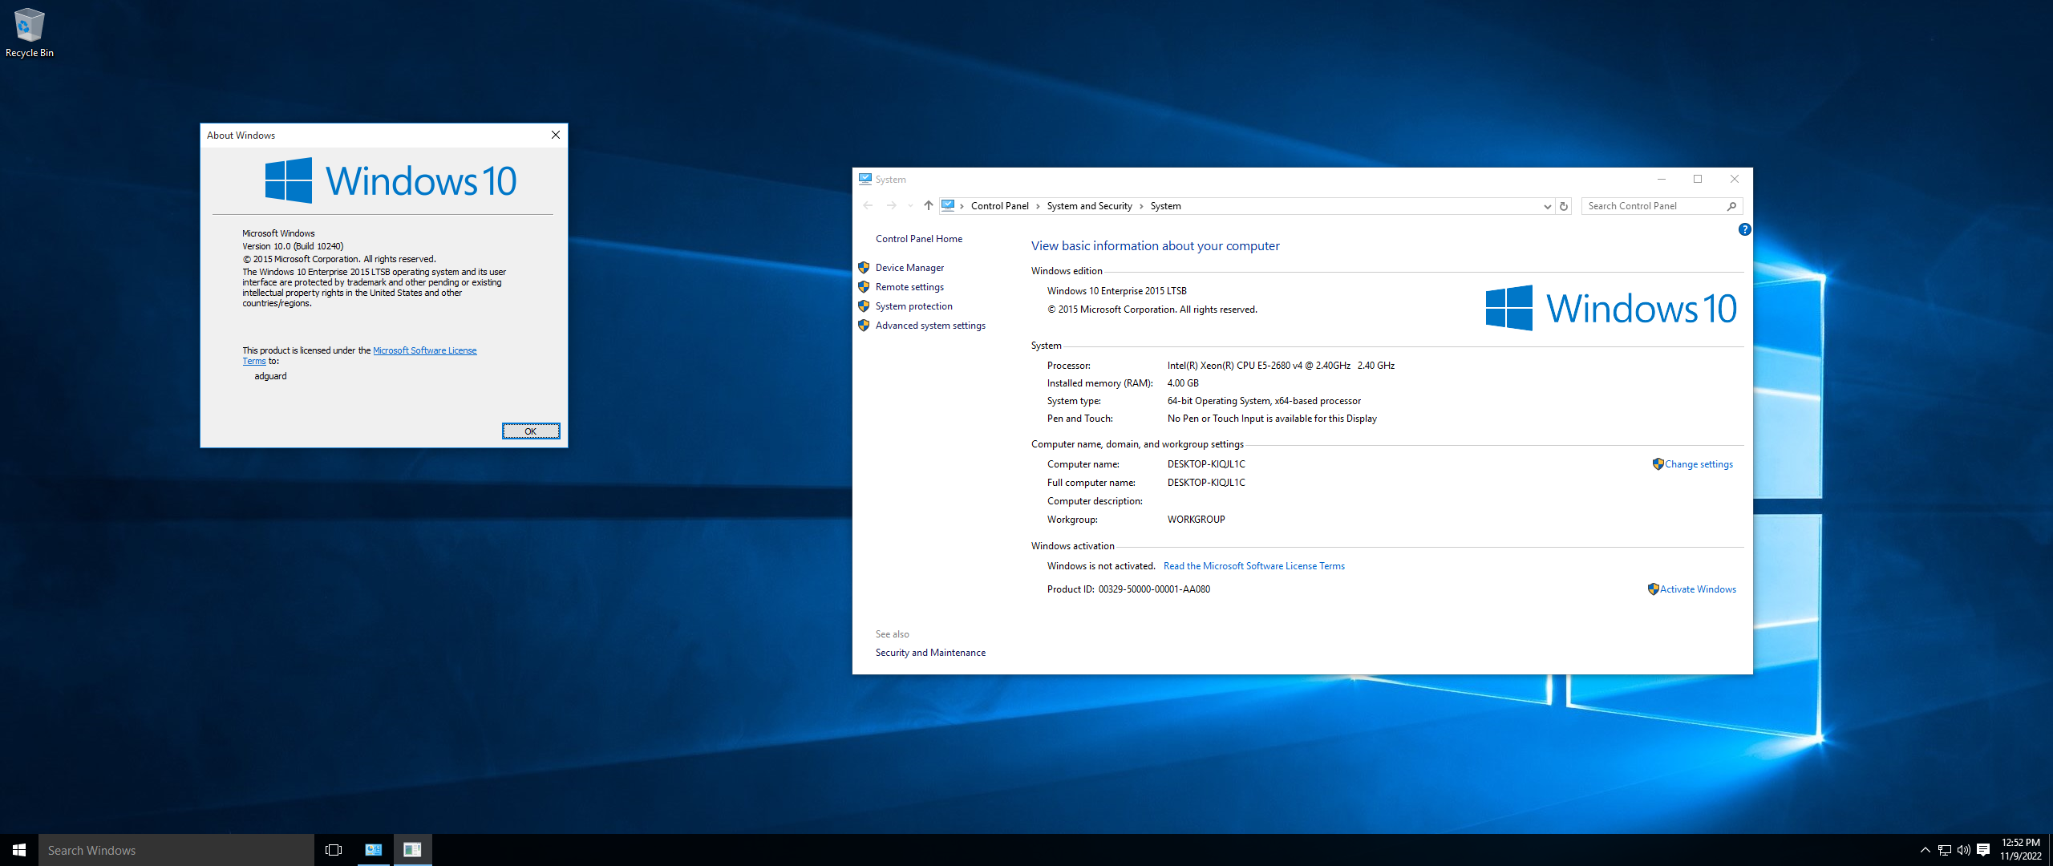Click the shield icon beside System protection
The height and width of the screenshot is (866, 2053).
tap(864, 306)
